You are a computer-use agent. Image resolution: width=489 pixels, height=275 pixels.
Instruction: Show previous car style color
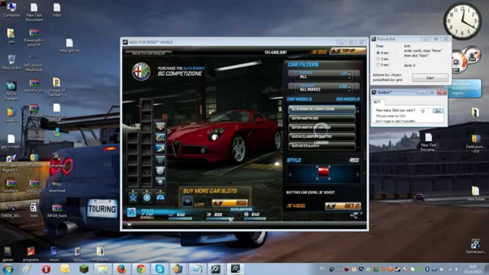290,175
